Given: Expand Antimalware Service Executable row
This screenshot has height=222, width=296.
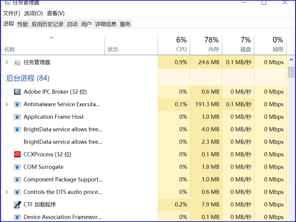Looking at the screenshot, I should pos(7,105).
